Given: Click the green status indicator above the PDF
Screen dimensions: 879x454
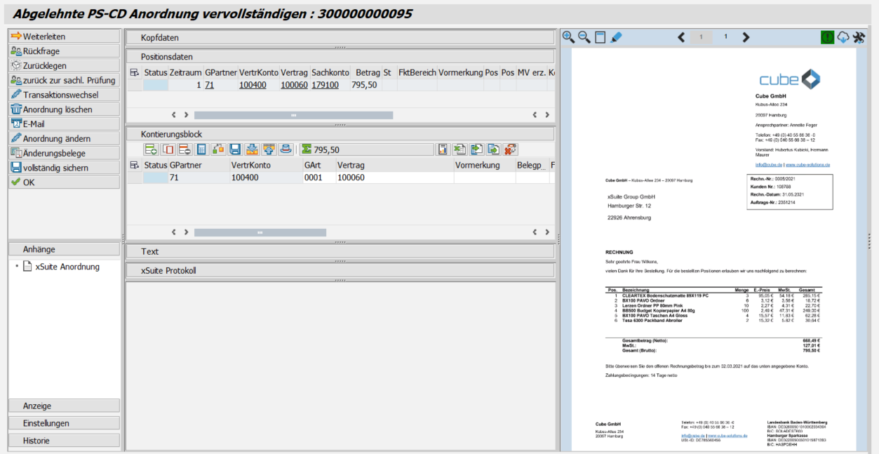Looking at the screenshot, I should point(827,37).
